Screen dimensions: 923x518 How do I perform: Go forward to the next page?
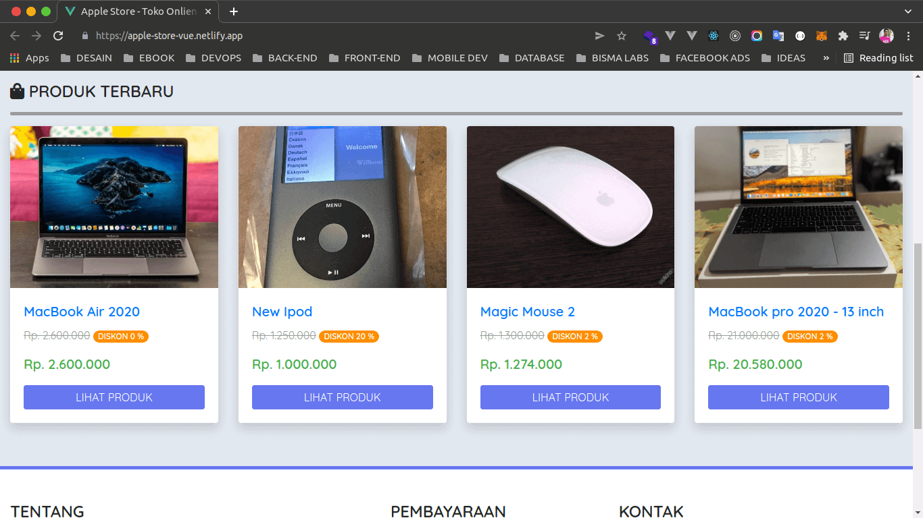pyautogui.click(x=36, y=36)
